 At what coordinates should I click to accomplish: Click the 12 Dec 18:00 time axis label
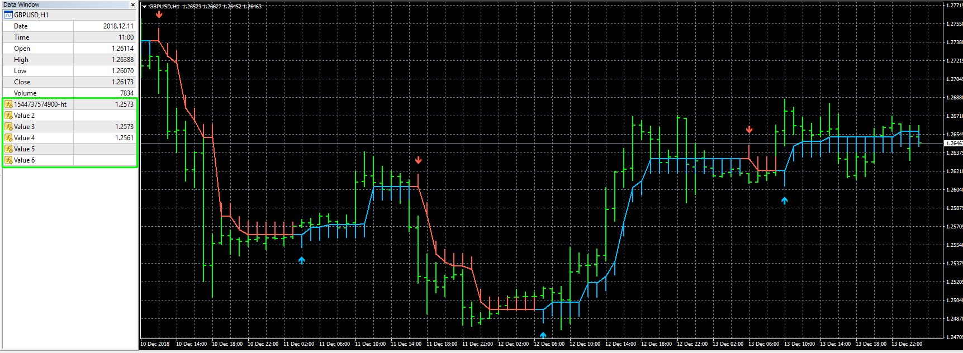[x=656, y=344]
